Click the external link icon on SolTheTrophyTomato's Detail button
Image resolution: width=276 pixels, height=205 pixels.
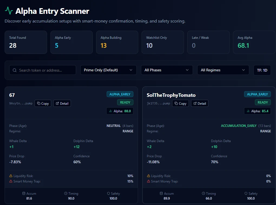coord(195,103)
